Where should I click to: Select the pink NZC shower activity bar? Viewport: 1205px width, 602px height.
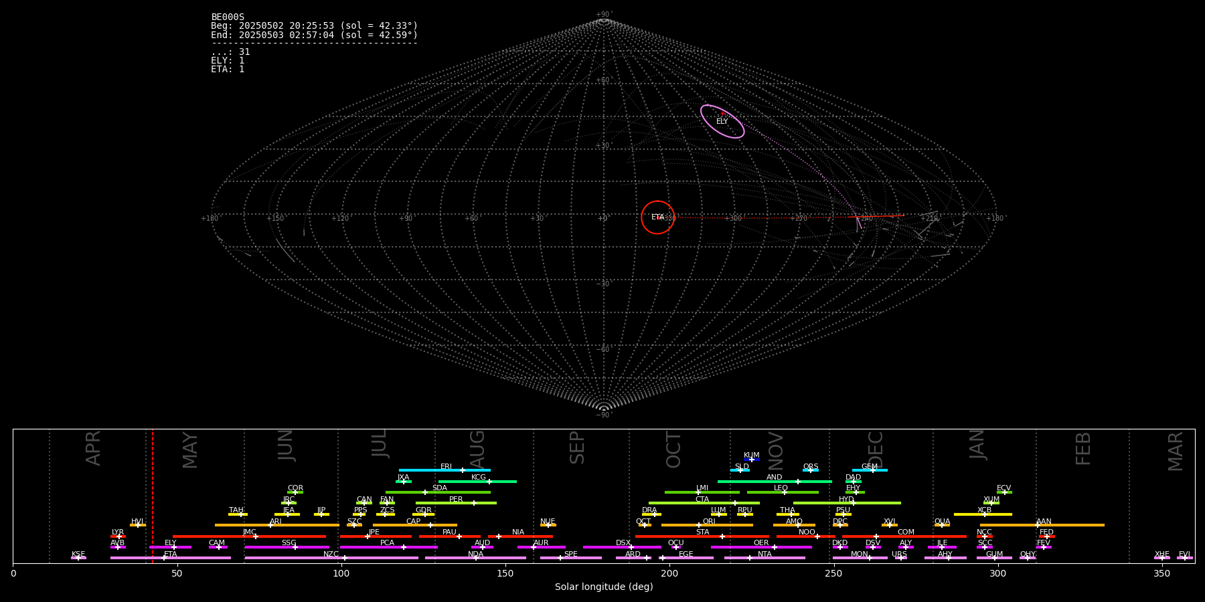point(301,558)
